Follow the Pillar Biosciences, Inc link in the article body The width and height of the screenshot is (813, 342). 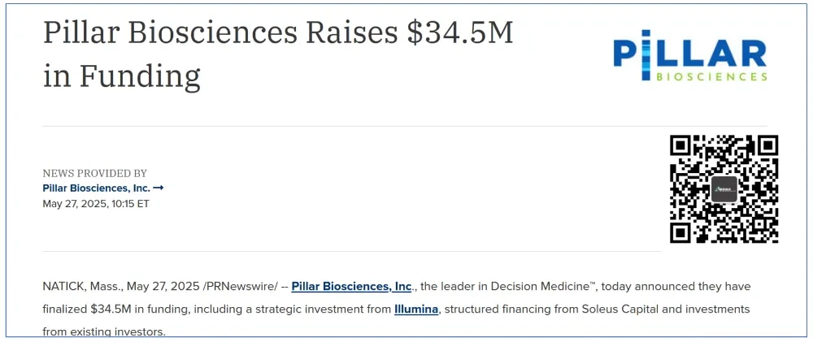point(351,287)
